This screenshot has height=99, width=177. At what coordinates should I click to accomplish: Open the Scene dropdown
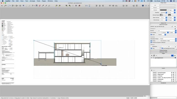pyautogui.click(x=167, y=31)
